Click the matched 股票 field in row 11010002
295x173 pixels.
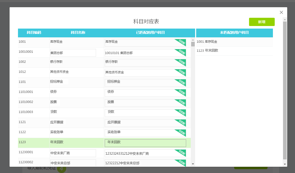[145, 103]
